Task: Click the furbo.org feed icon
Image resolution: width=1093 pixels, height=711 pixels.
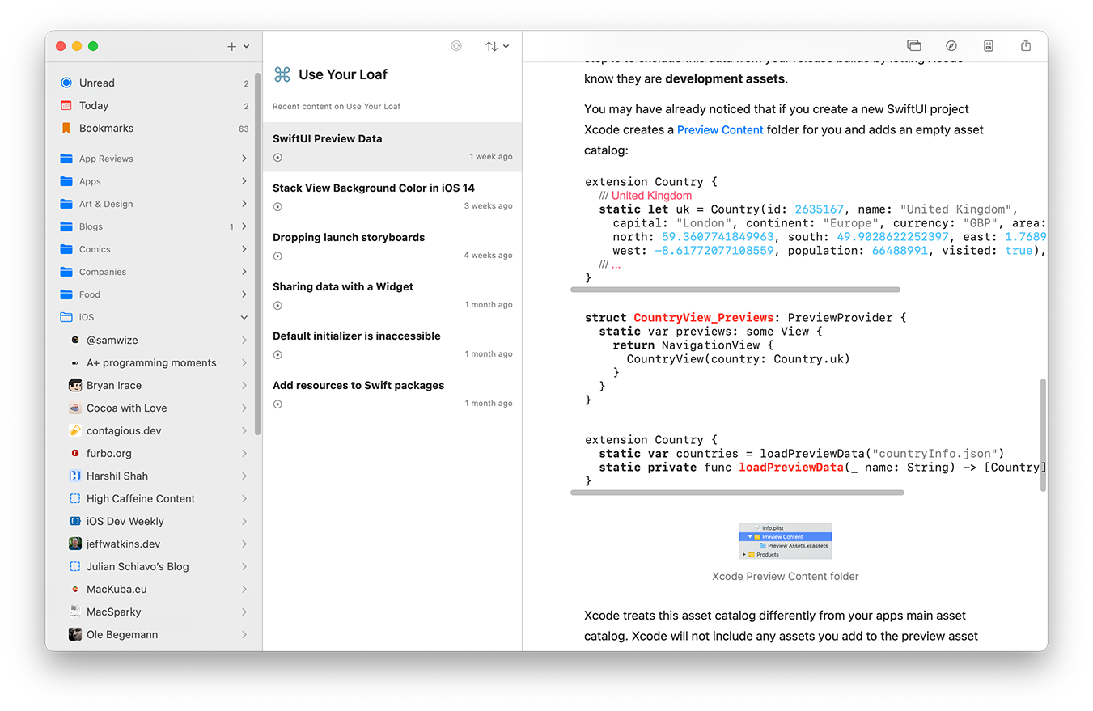Action: [x=75, y=453]
